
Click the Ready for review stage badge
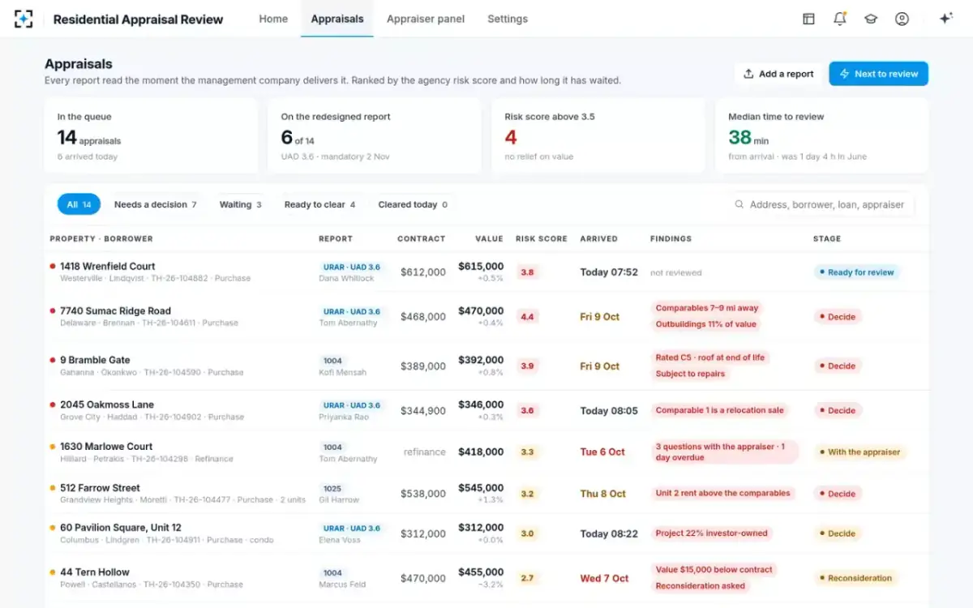857,272
